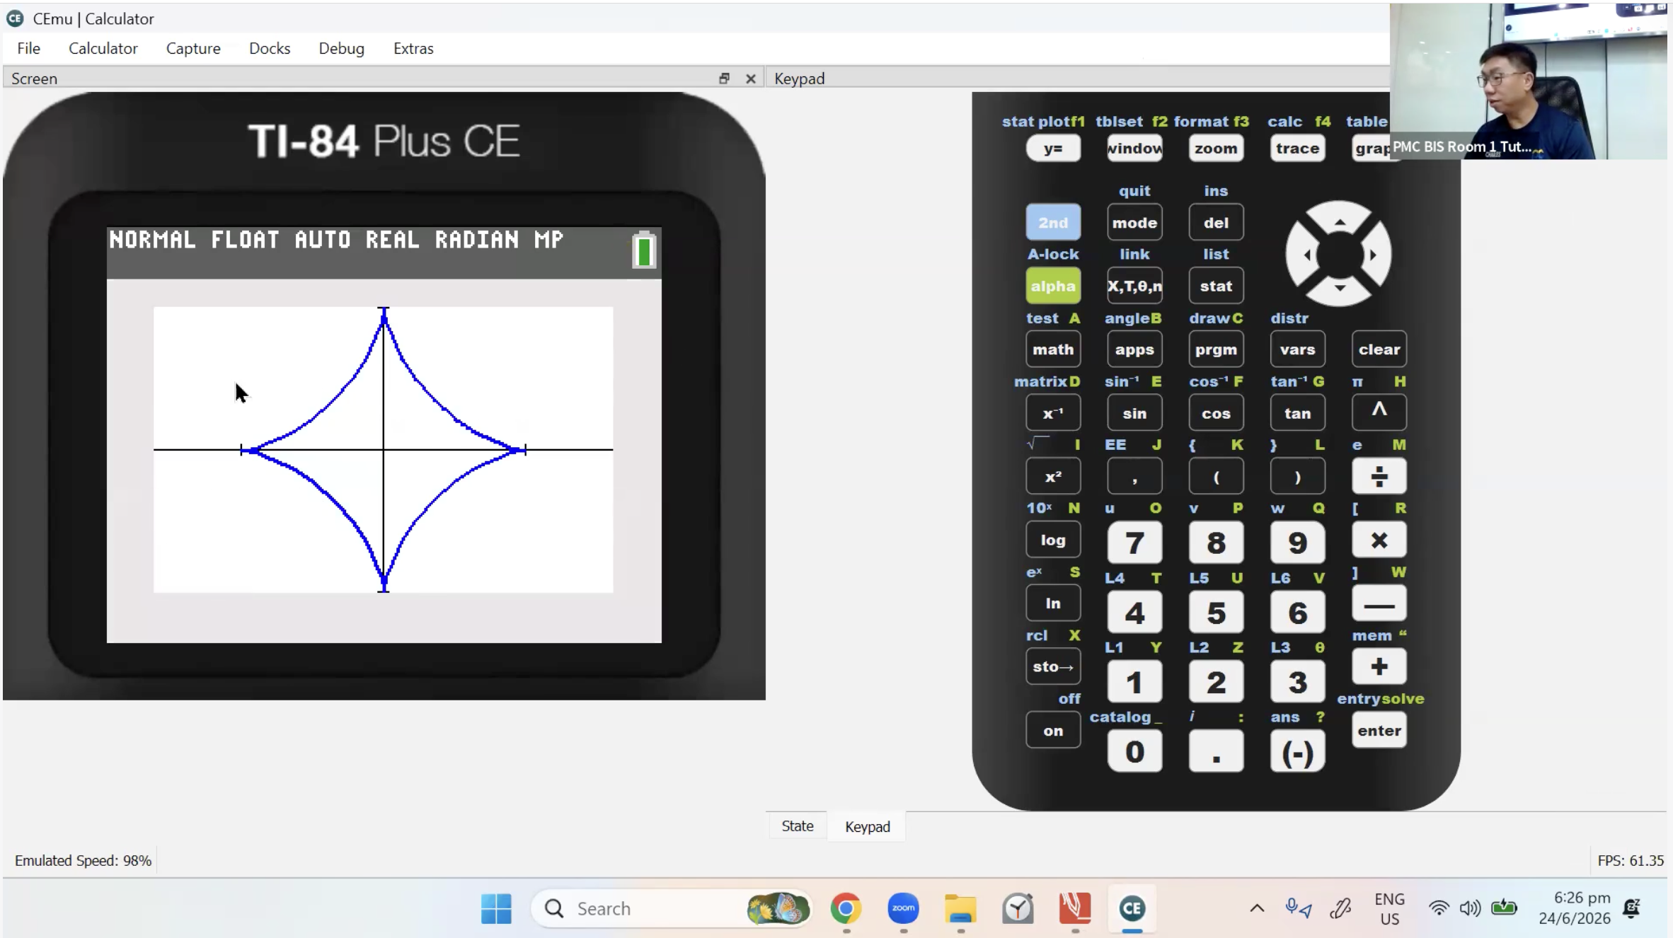Click the down arrow on the d-pad
1673x938 pixels.
tap(1339, 289)
